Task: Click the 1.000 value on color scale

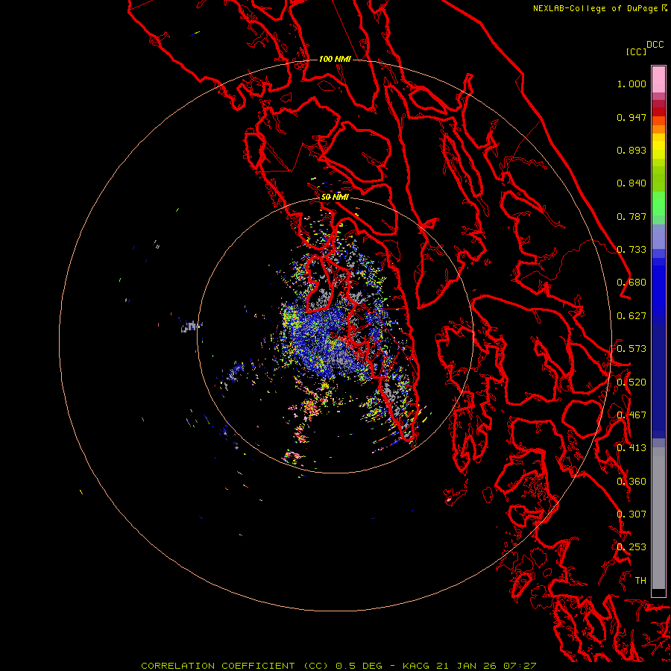Action: click(631, 84)
